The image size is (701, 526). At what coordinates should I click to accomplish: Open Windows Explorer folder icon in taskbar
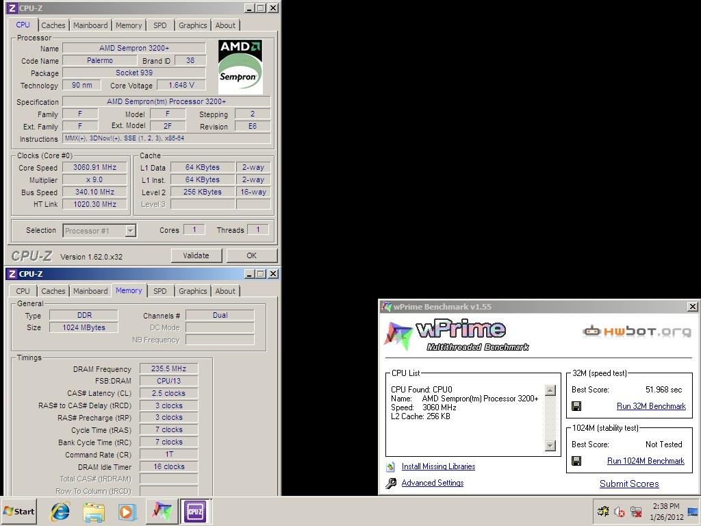pyautogui.click(x=93, y=512)
